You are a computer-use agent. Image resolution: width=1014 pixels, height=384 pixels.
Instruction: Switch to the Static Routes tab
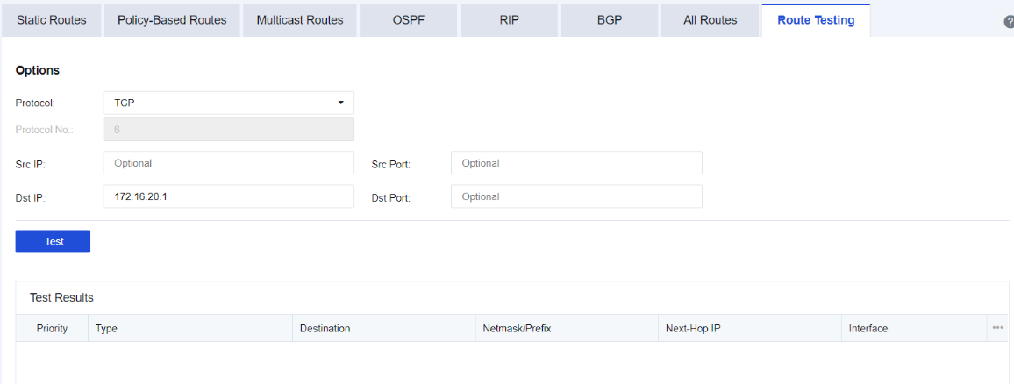pos(52,20)
